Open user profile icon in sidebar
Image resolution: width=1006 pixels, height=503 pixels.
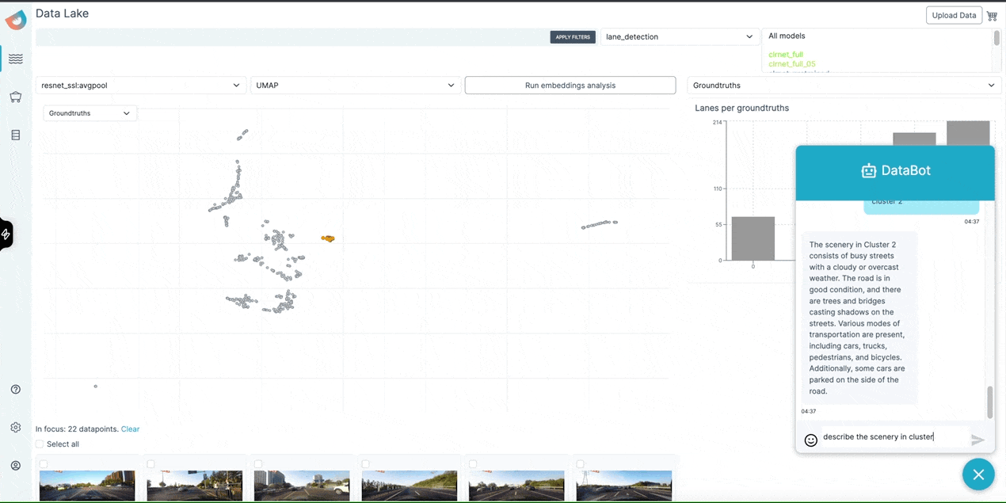tap(16, 466)
